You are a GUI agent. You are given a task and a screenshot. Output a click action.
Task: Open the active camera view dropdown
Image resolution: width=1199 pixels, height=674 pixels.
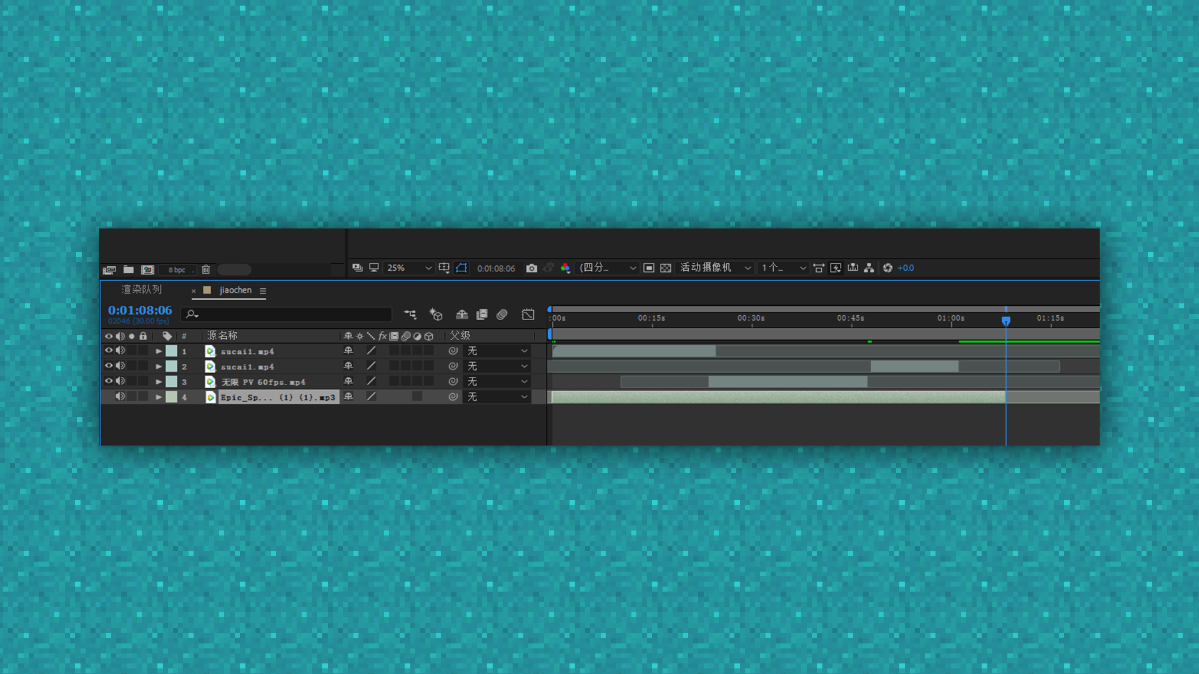pos(715,268)
